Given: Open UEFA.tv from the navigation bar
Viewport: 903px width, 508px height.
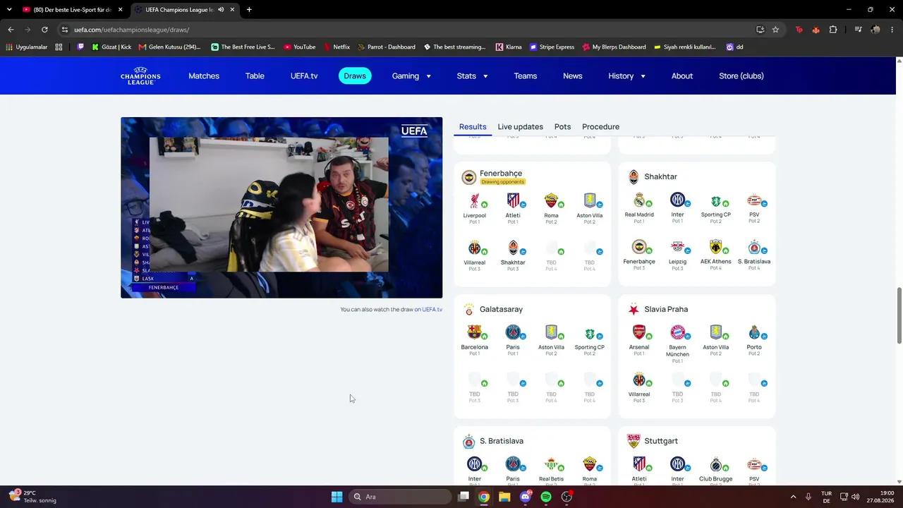Looking at the screenshot, I should click(304, 76).
